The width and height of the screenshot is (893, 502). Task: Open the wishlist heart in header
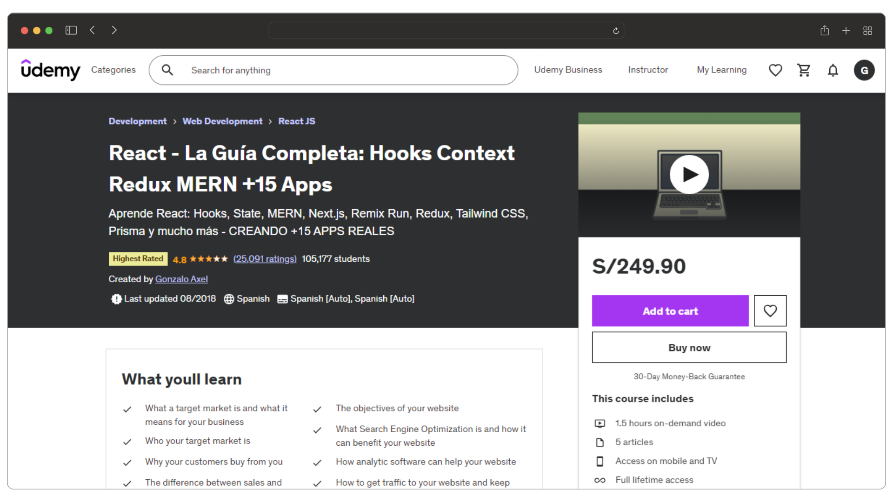[775, 70]
